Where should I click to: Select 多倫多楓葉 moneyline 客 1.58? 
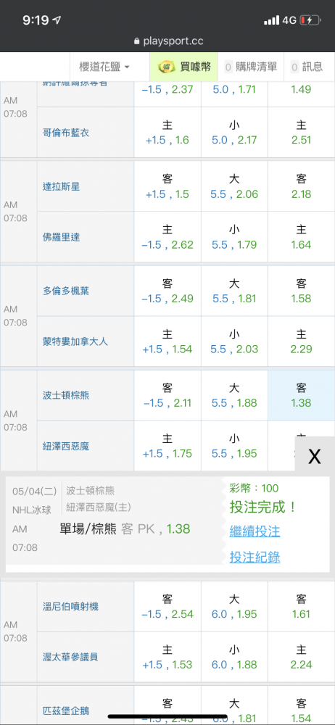[x=301, y=291]
